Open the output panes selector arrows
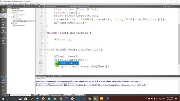Image resolution: width=180 pixels, height=101 pixels. 85,95
